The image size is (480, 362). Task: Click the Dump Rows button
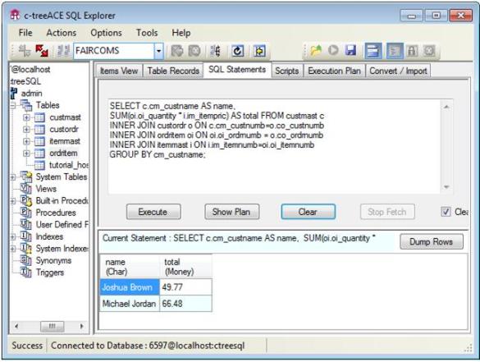(x=431, y=241)
